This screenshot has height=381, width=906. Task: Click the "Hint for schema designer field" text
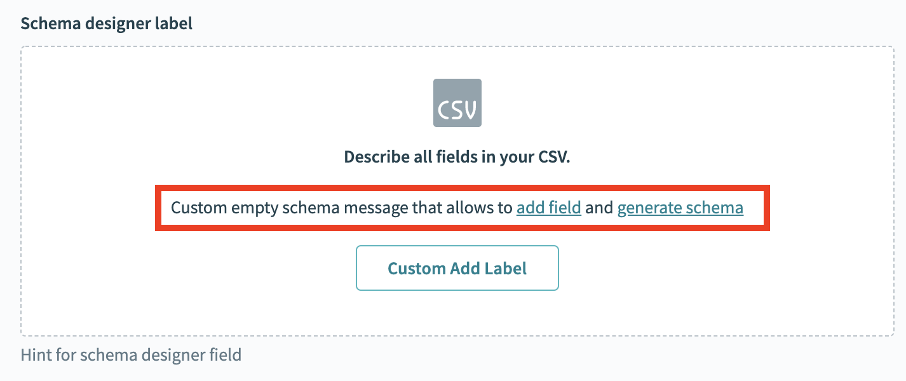tap(131, 354)
